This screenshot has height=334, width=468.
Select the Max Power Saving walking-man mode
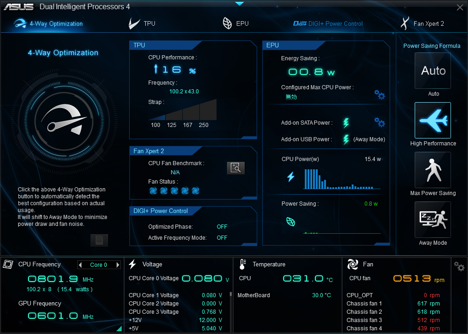pos(433,170)
